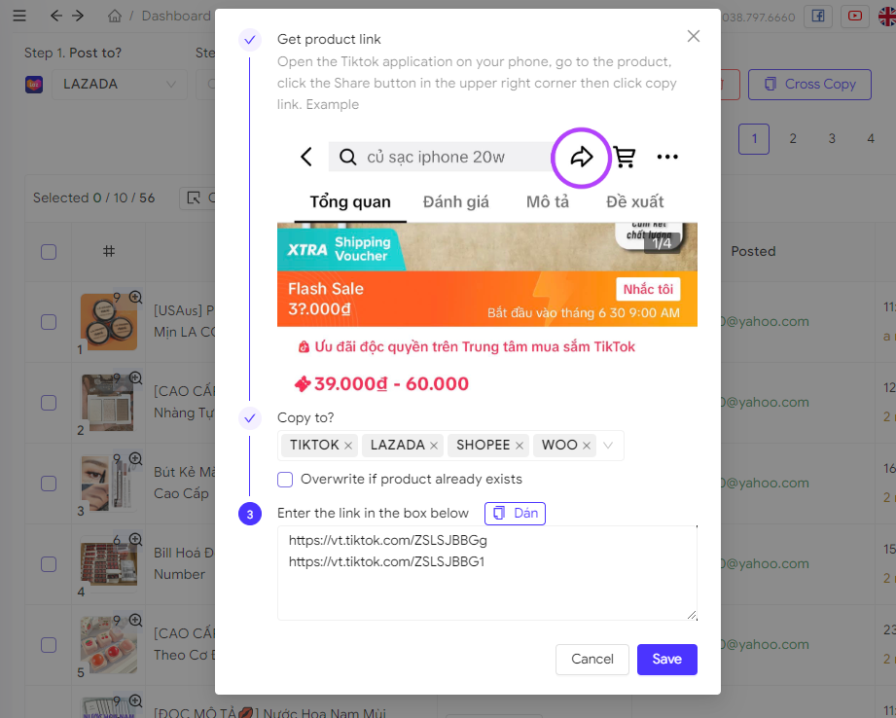Click the # column header

(109, 252)
